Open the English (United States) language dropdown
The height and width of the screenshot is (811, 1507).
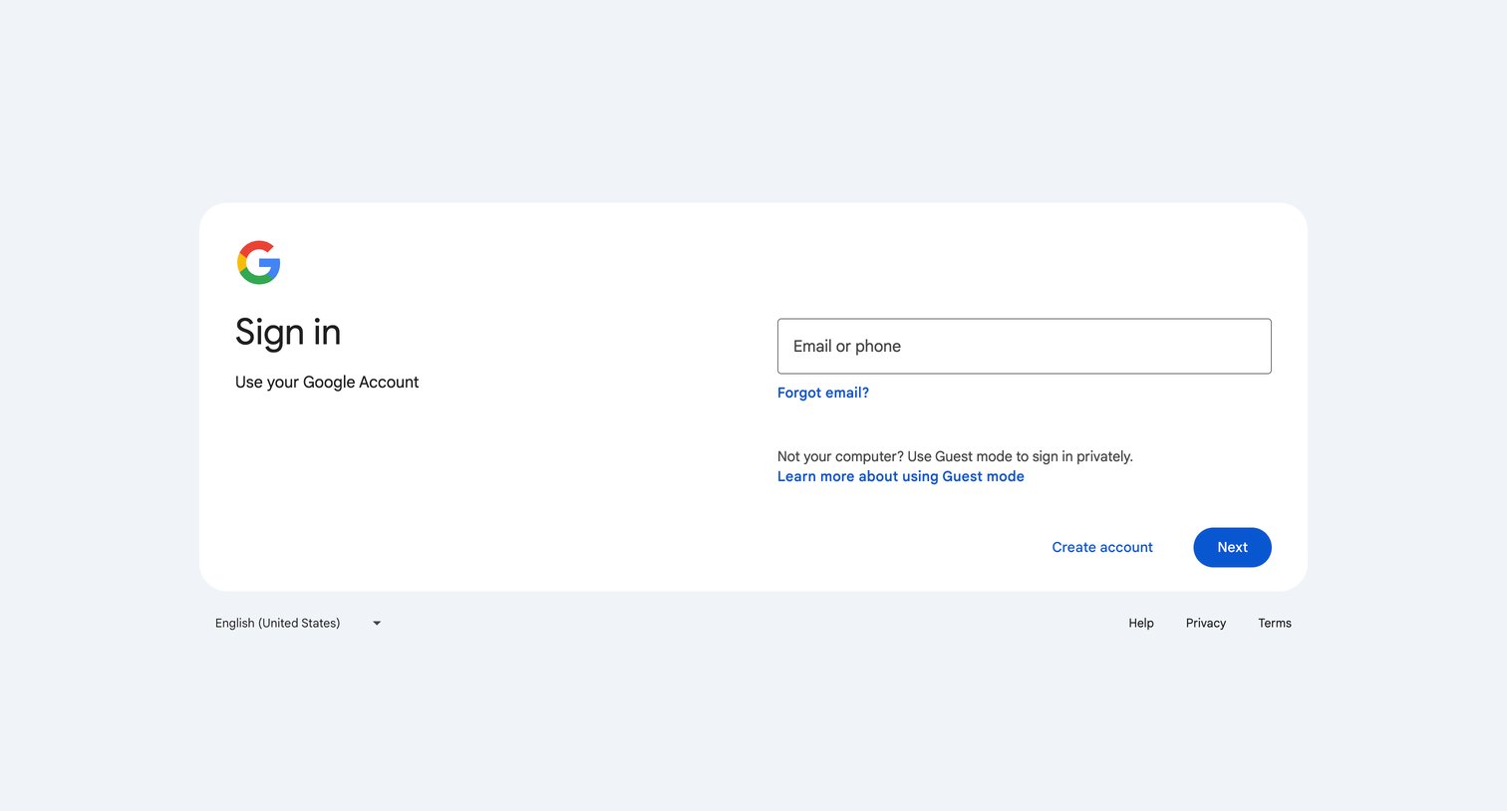coord(298,623)
